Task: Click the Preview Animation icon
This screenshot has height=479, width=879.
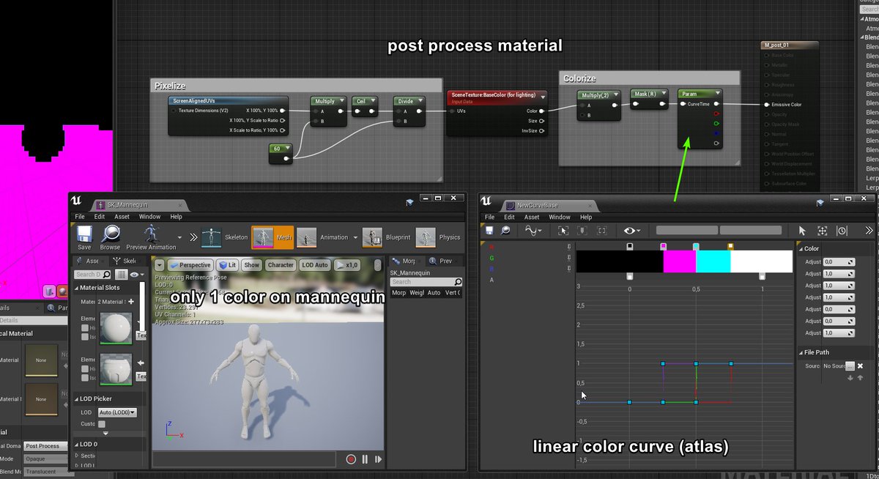Action: pos(152,234)
